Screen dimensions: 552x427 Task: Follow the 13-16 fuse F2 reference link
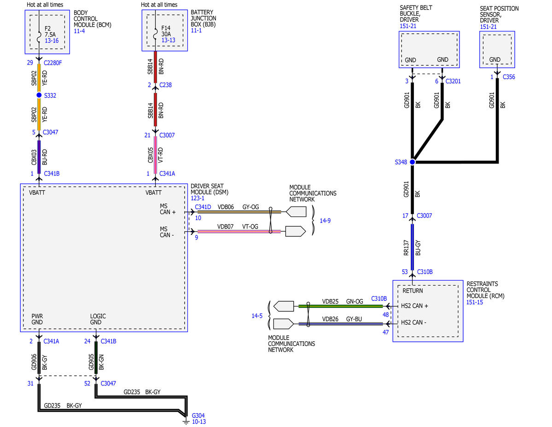[52, 41]
